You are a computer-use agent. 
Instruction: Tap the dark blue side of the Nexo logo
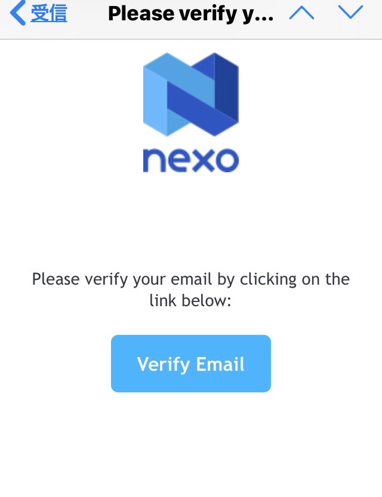[227, 89]
